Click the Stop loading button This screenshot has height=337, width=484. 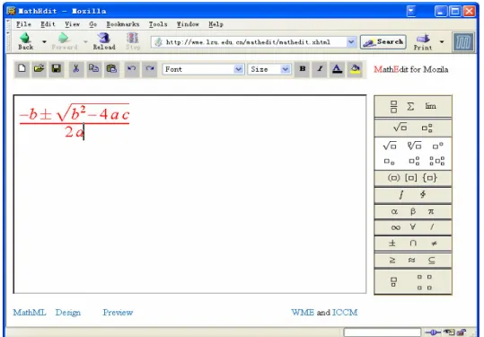click(x=133, y=41)
